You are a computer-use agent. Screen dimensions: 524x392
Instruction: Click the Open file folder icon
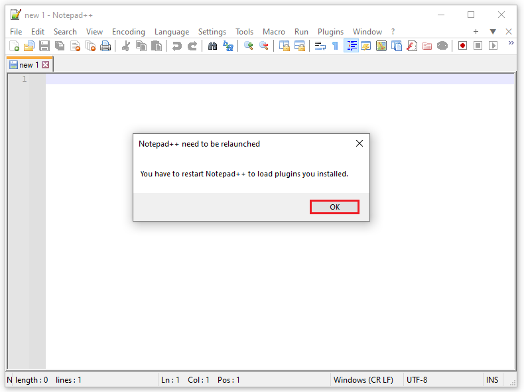coord(29,46)
